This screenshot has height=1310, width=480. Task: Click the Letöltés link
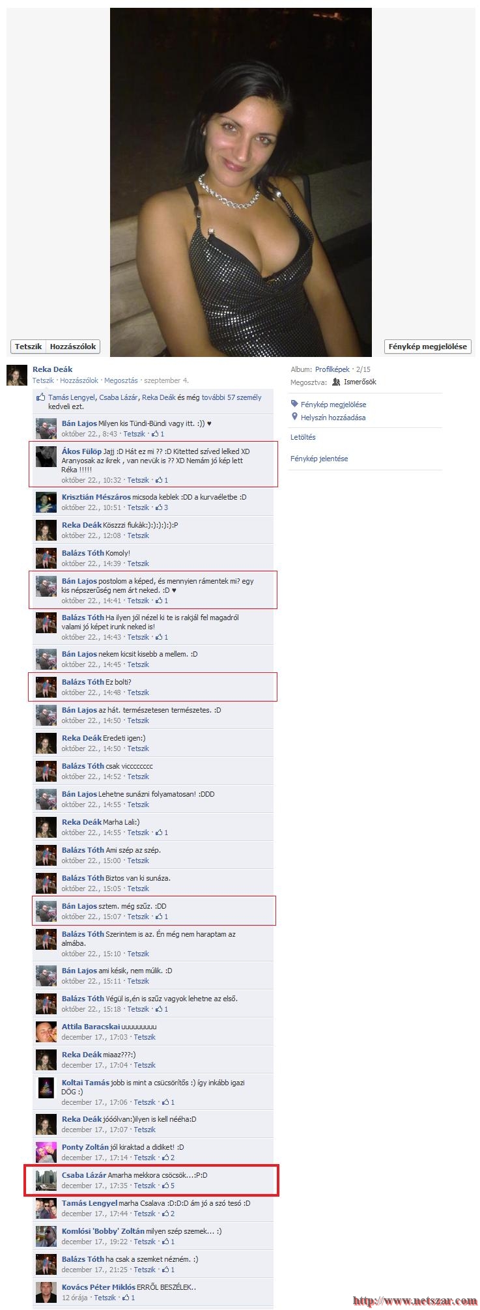click(x=303, y=437)
